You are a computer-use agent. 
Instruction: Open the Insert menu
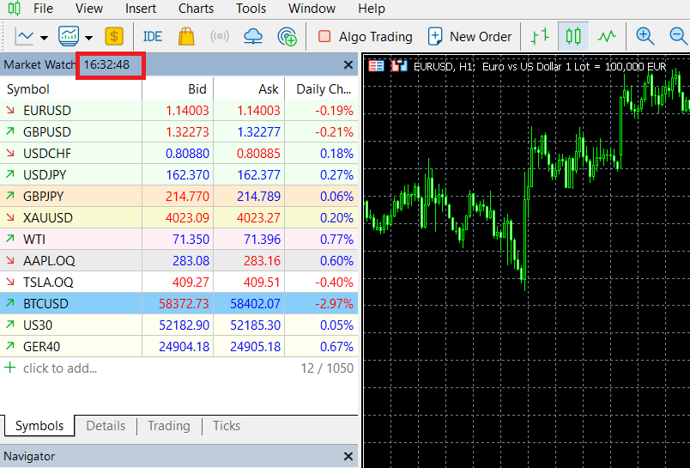coord(141,9)
